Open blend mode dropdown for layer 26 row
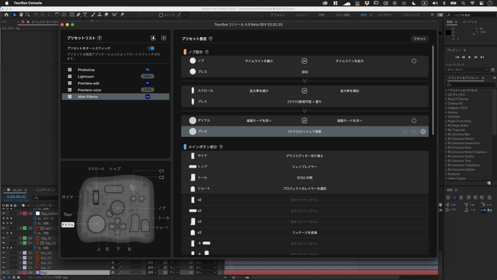This screenshot has width=497, height=280. (x=152, y=272)
